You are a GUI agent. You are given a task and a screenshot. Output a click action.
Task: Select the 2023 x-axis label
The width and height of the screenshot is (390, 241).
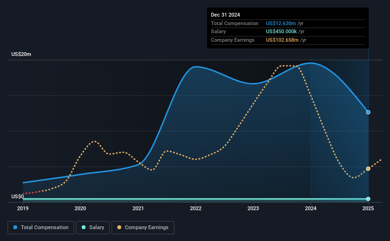253,208
